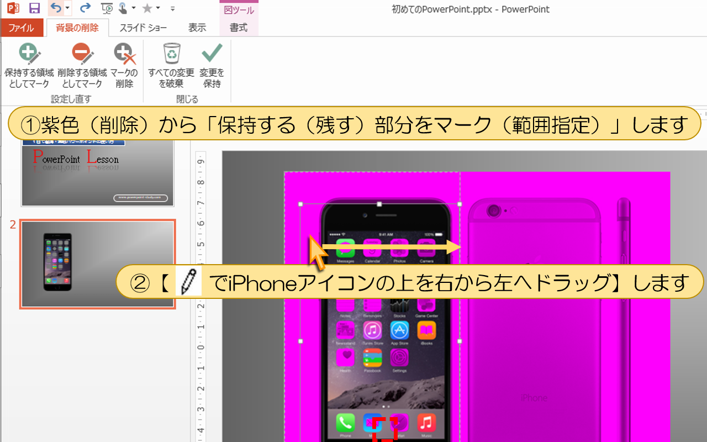Viewport: 707px width, 442px height.
Task: Switch to the スライド ショー tab
Action: (144, 28)
